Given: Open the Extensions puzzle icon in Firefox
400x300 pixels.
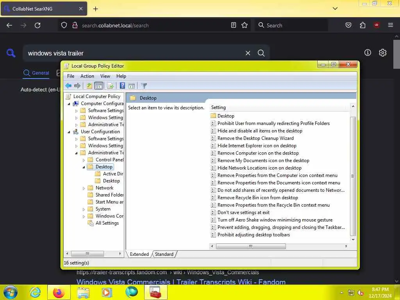Looking at the screenshot, I should 362,25.
